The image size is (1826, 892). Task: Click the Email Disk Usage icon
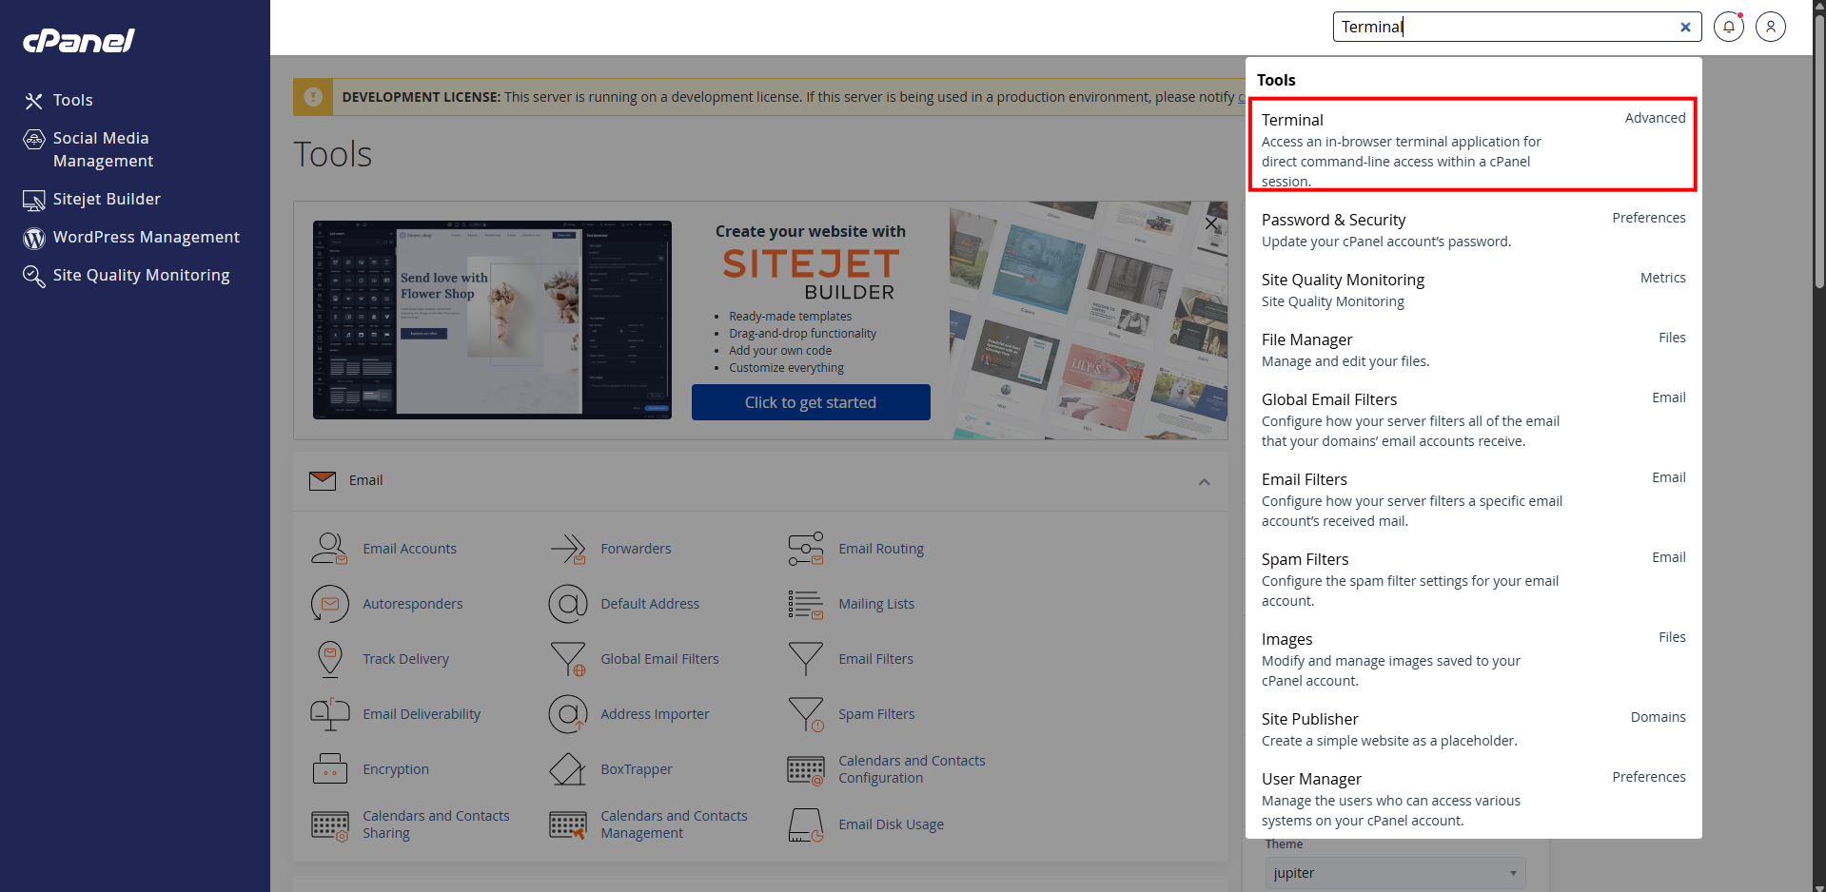coord(806,824)
